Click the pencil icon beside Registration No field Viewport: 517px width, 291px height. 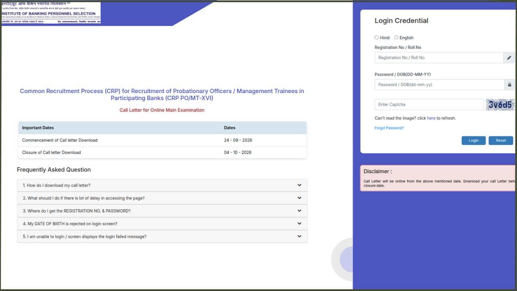pyautogui.click(x=509, y=58)
